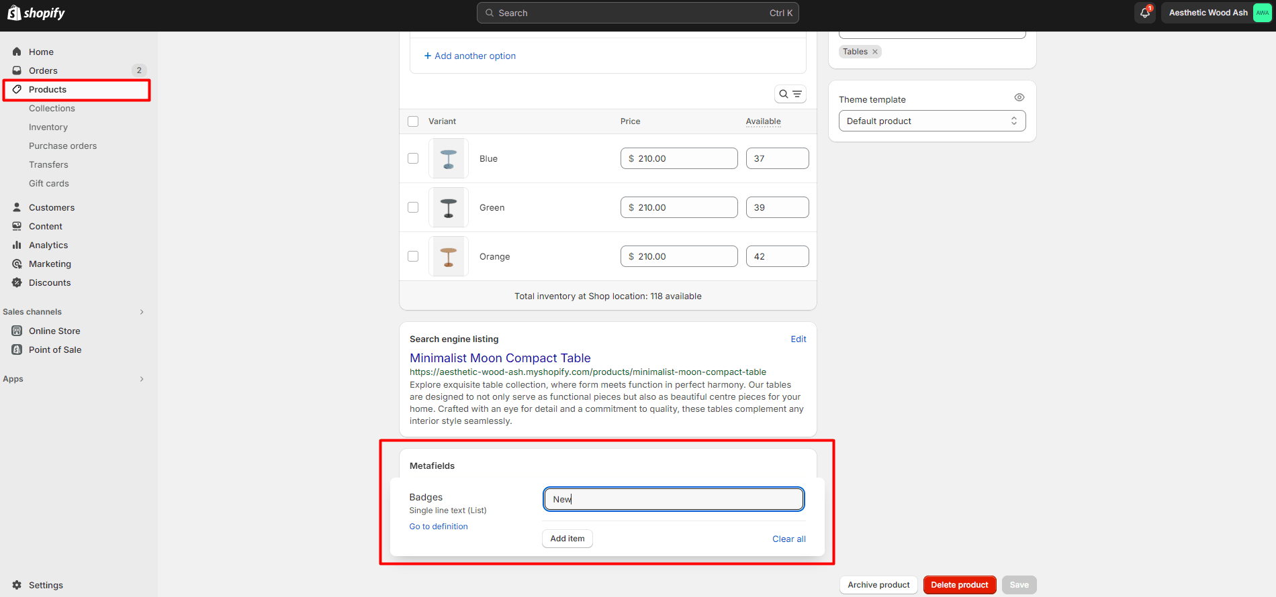Navigate to Inventory in the sidebar
This screenshot has height=597, width=1276.
coord(48,127)
